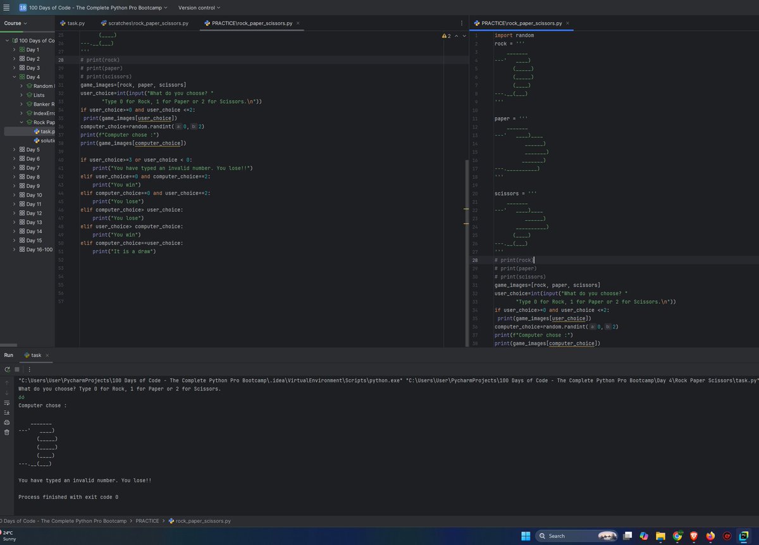Close the left PRACTICE\rock_paper_scissors.py tab
Image resolution: width=759 pixels, height=545 pixels.
[x=298, y=23]
